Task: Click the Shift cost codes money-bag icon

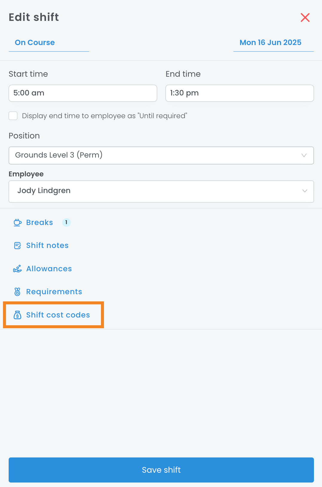Action: click(x=18, y=315)
